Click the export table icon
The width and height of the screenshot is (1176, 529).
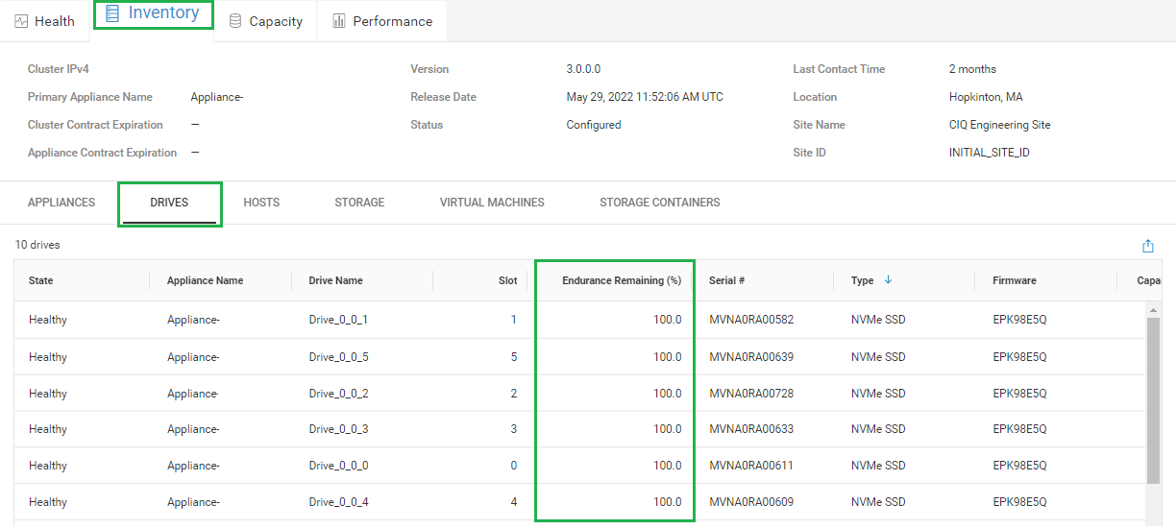(x=1148, y=246)
